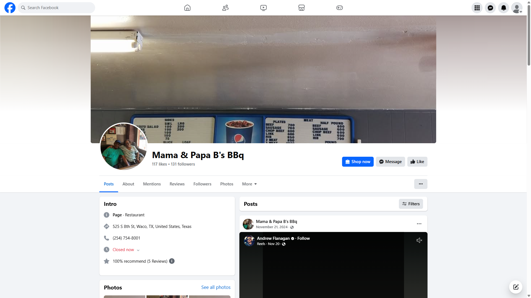Open Facebook Home feed icon
This screenshot has height=298, width=531.
pos(187,8)
